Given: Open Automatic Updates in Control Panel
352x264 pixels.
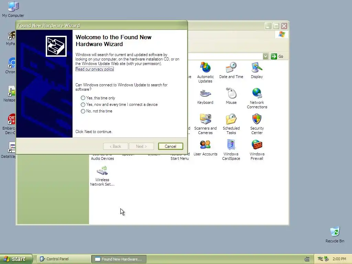Looking at the screenshot, I should [205, 72].
